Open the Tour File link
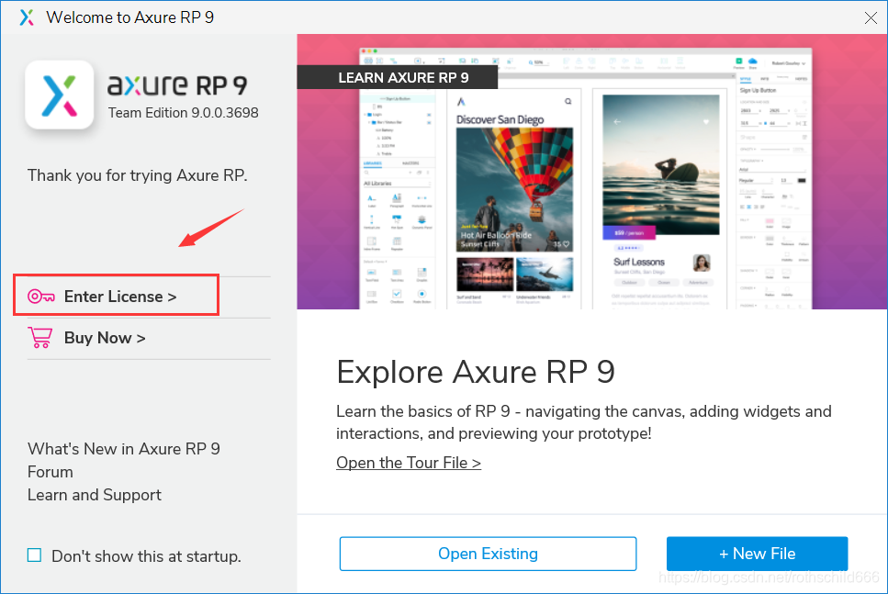 pos(409,463)
